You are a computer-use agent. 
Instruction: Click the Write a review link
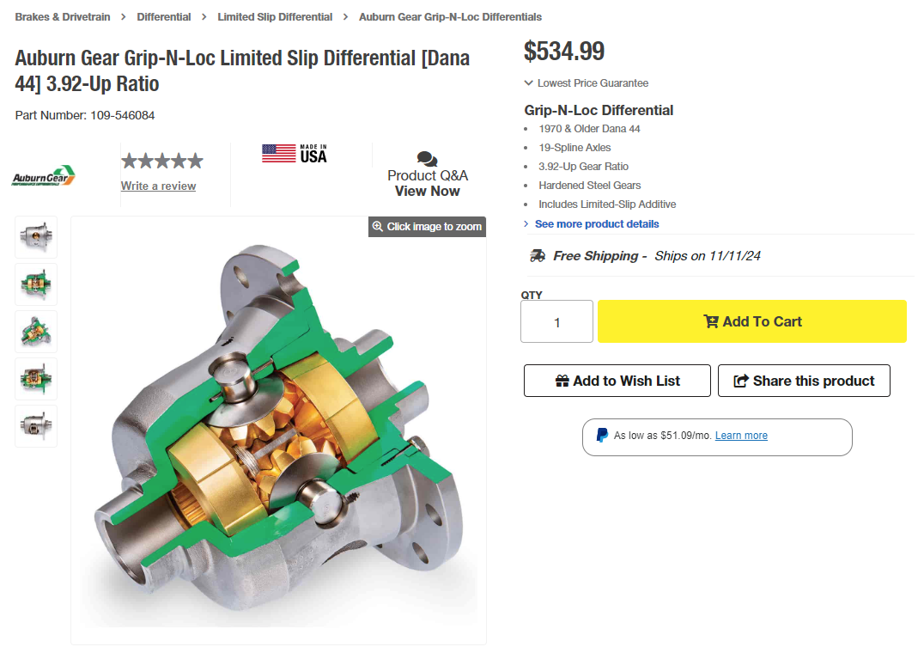158,186
